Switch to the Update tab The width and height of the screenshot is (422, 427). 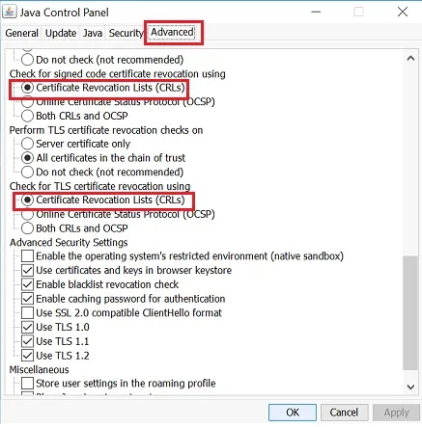[61, 33]
